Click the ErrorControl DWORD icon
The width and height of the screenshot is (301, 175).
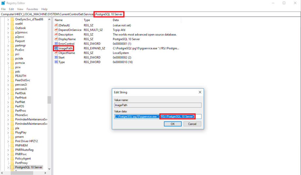(x=56, y=43)
